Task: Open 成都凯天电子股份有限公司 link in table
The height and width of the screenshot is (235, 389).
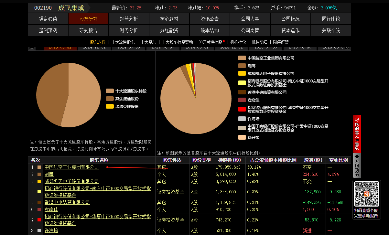Action: [x=71, y=181]
